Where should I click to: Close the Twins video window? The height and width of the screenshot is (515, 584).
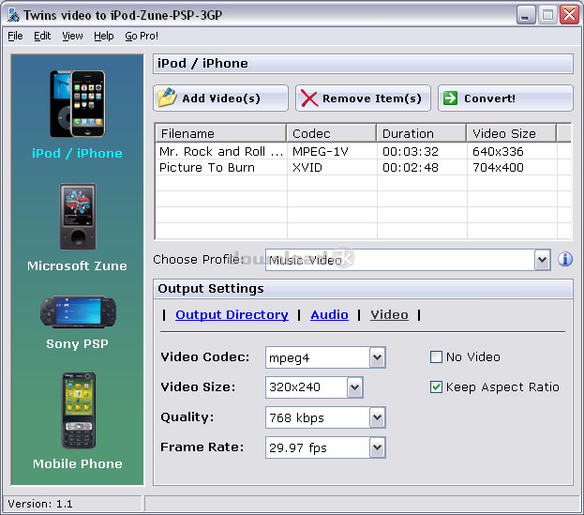(570, 15)
